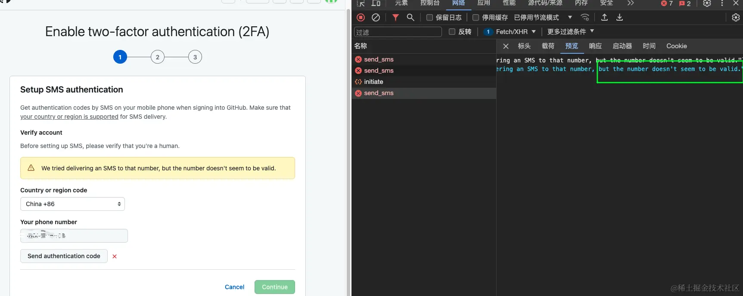Viewport: 743px width, 296px height.
Task: Switch to 启动器 tab
Action: click(x=622, y=46)
